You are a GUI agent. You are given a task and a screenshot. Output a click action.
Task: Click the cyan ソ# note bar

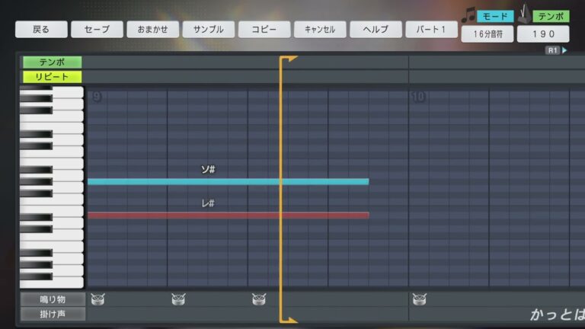tap(228, 181)
